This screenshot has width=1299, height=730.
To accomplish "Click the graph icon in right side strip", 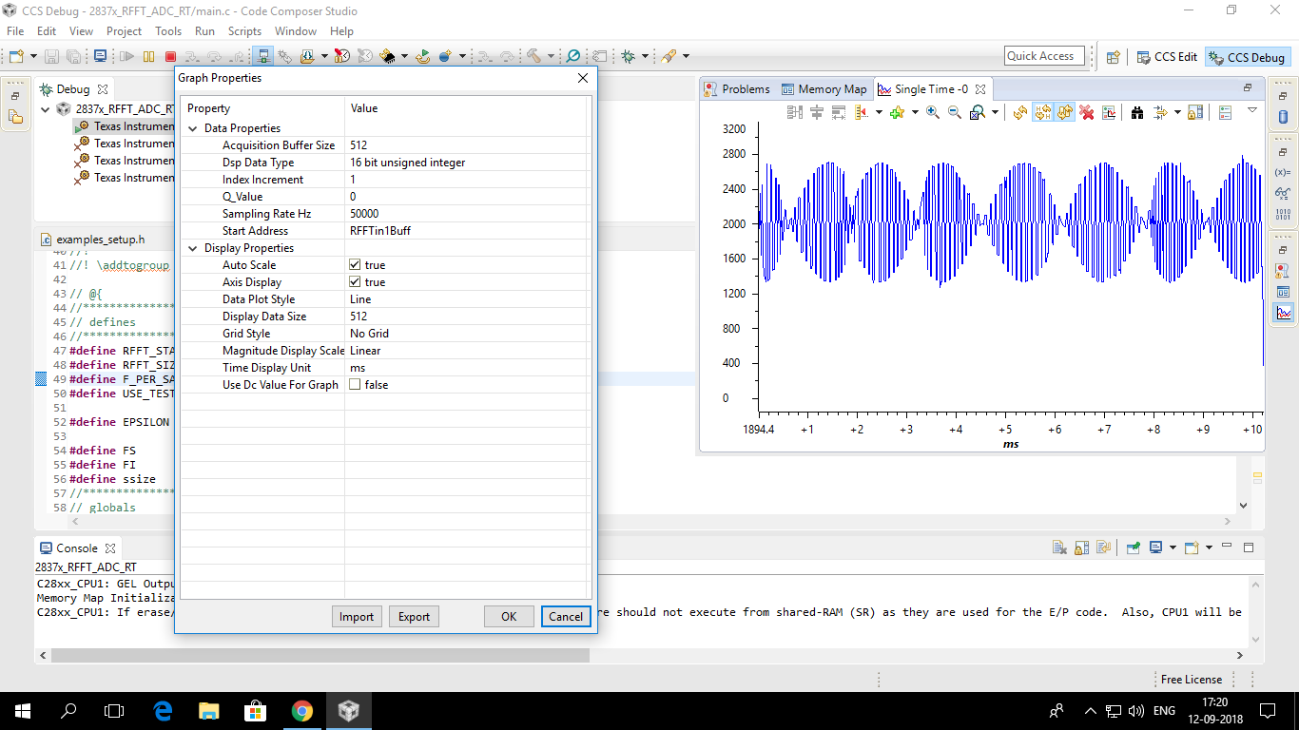I will tap(1284, 313).
